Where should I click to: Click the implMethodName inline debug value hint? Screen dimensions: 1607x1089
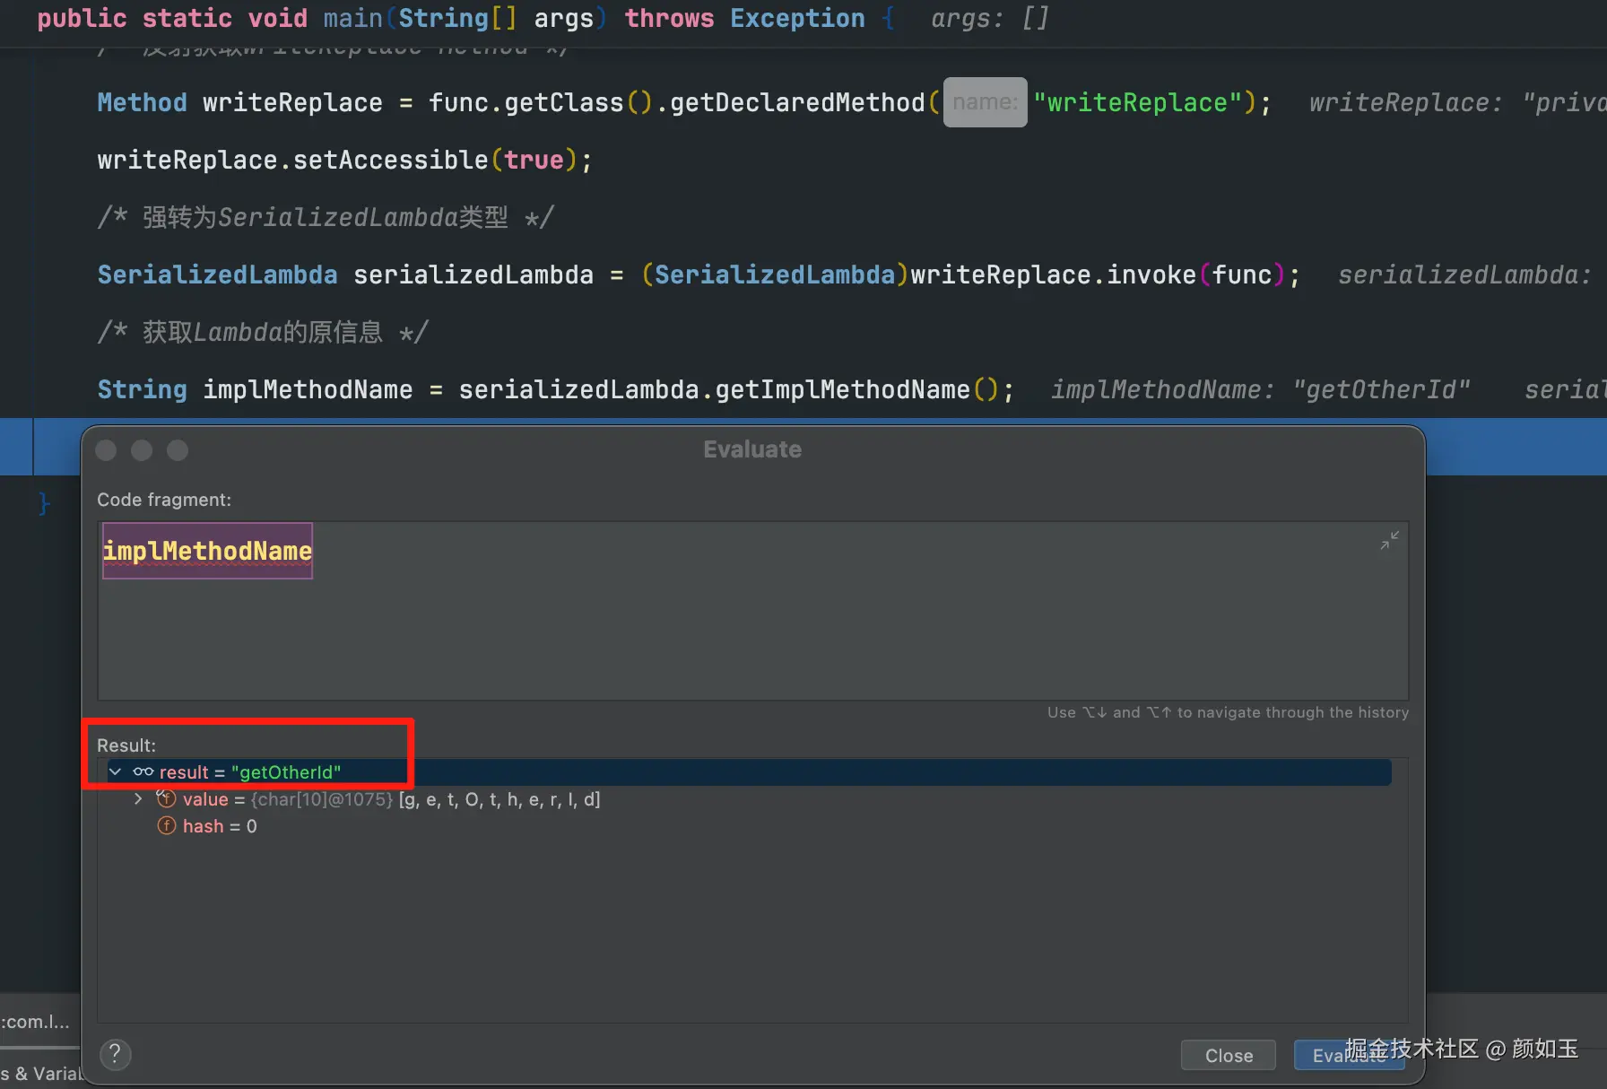tap(1259, 389)
